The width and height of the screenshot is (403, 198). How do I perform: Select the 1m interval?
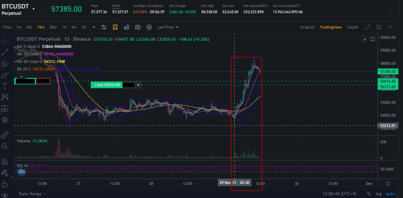coord(19,27)
